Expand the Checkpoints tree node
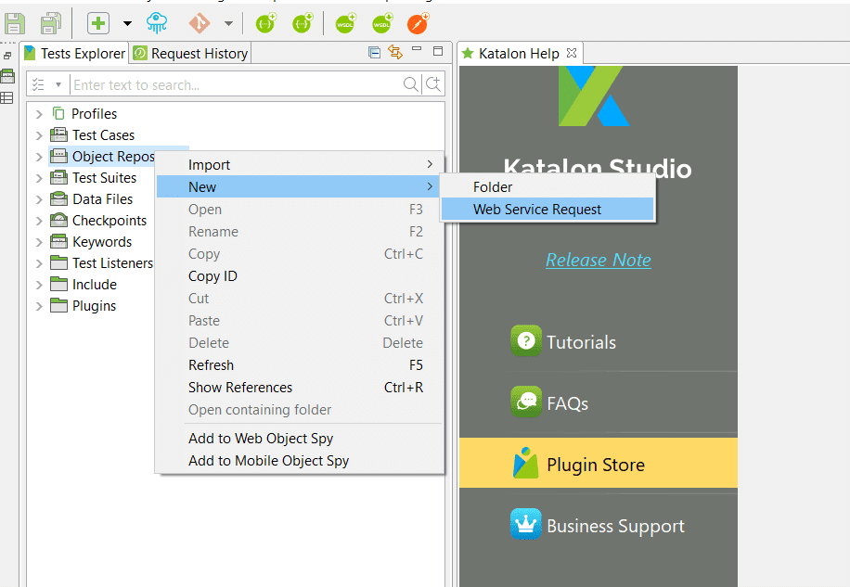 click(x=39, y=221)
